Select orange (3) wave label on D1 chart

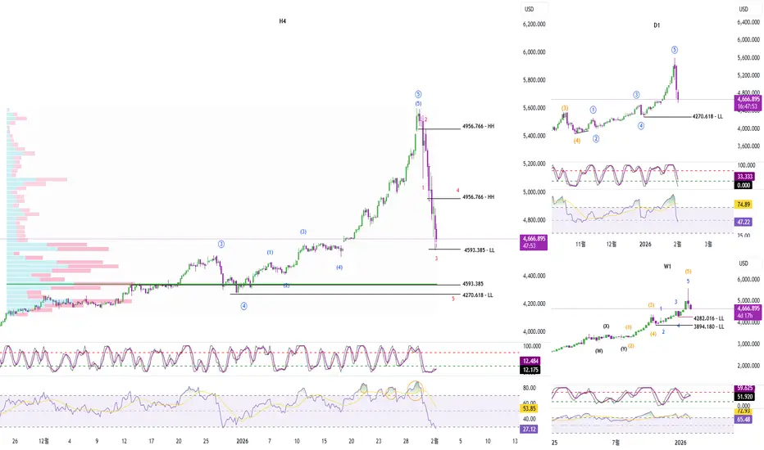pyautogui.click(x=564, y=108)
